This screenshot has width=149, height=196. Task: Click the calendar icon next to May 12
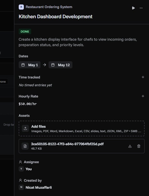point(53,65)
